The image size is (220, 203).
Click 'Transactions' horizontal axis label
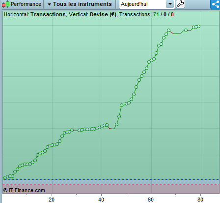click(x=48, y=14)
